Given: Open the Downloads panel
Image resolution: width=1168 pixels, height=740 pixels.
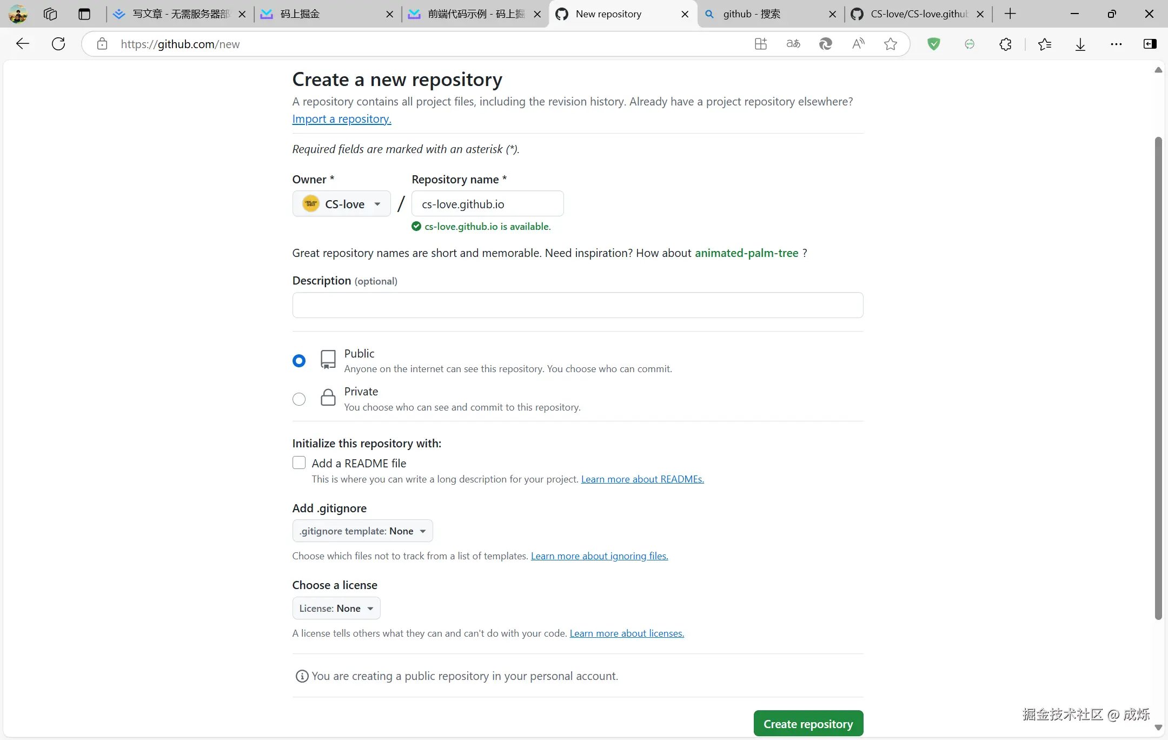Looking at the screenshot, I should coord(1080,44).
